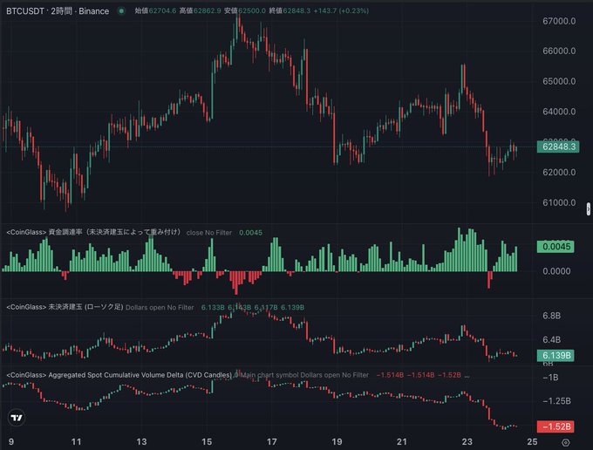
Task: Click date 15 on time axis
Action: click(x=207, y=441)
